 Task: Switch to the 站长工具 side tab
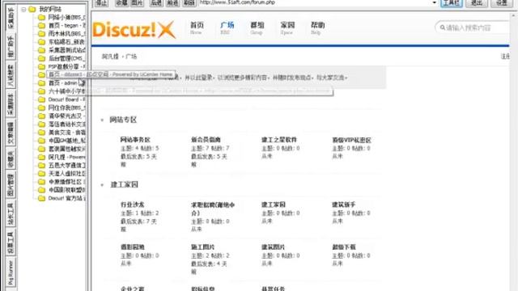11,214
